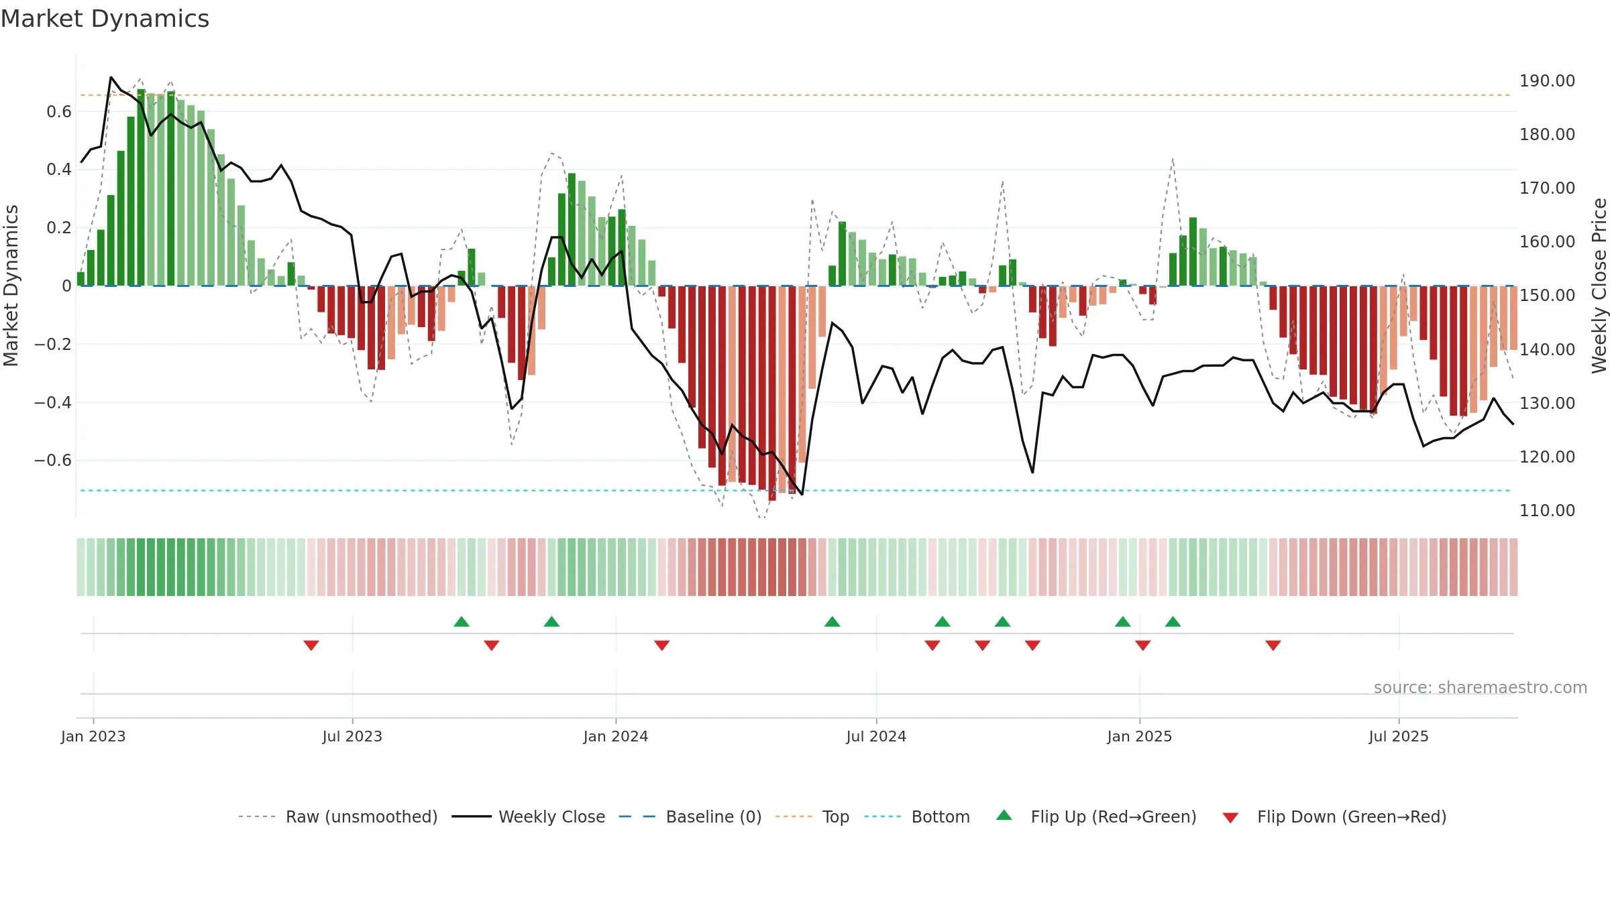Screen dimensions: 1610x905
Task: Click the Jul 2023 x-axis label
Action: (352, 736)
